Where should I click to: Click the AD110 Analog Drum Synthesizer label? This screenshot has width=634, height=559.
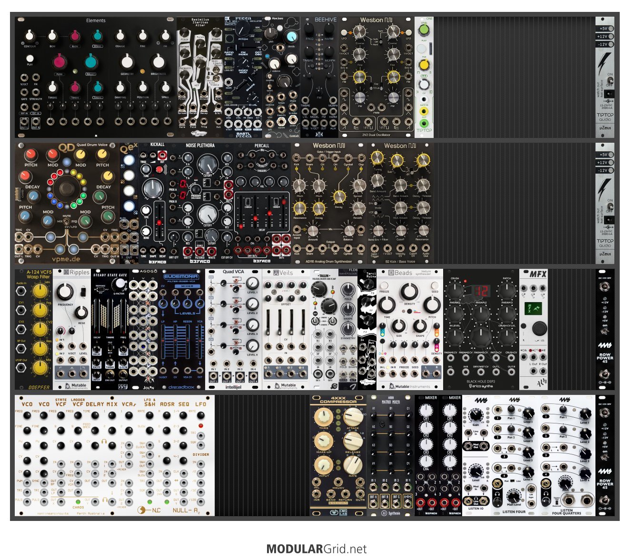[x=329, y=261]
